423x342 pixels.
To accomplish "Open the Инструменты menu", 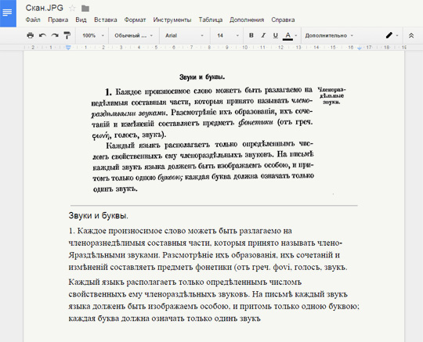I will click(172, 20).
